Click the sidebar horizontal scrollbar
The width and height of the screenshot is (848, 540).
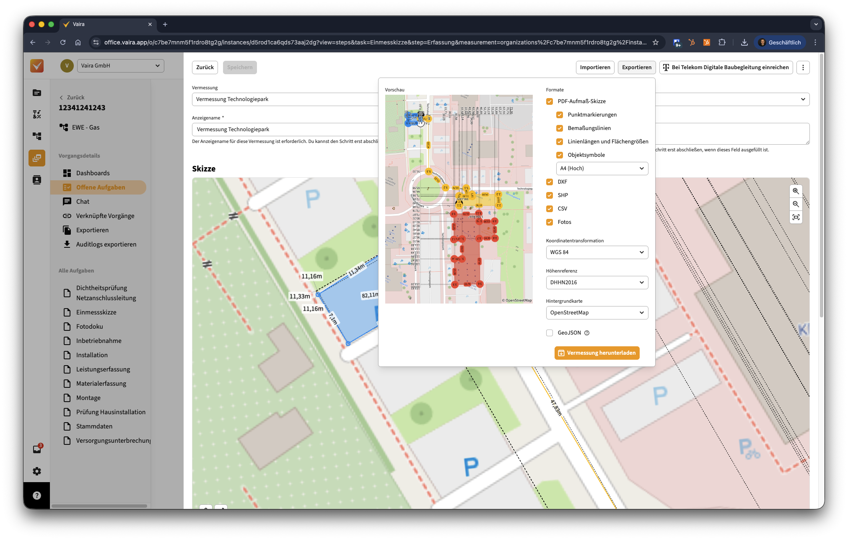pos(99,506)
